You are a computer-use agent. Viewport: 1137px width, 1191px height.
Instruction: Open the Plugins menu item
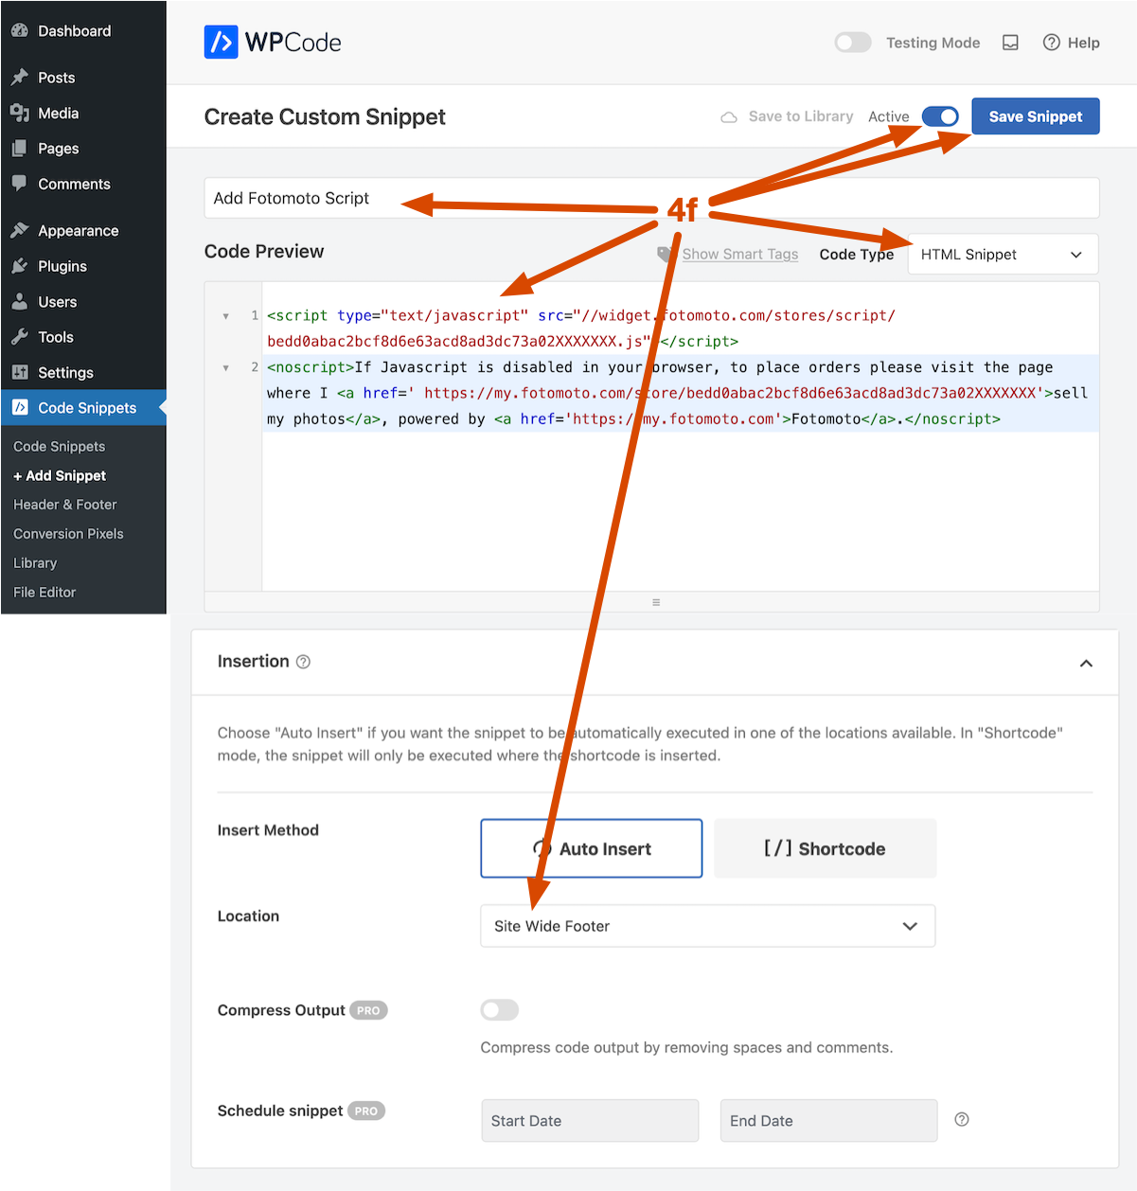pos(83,266)
